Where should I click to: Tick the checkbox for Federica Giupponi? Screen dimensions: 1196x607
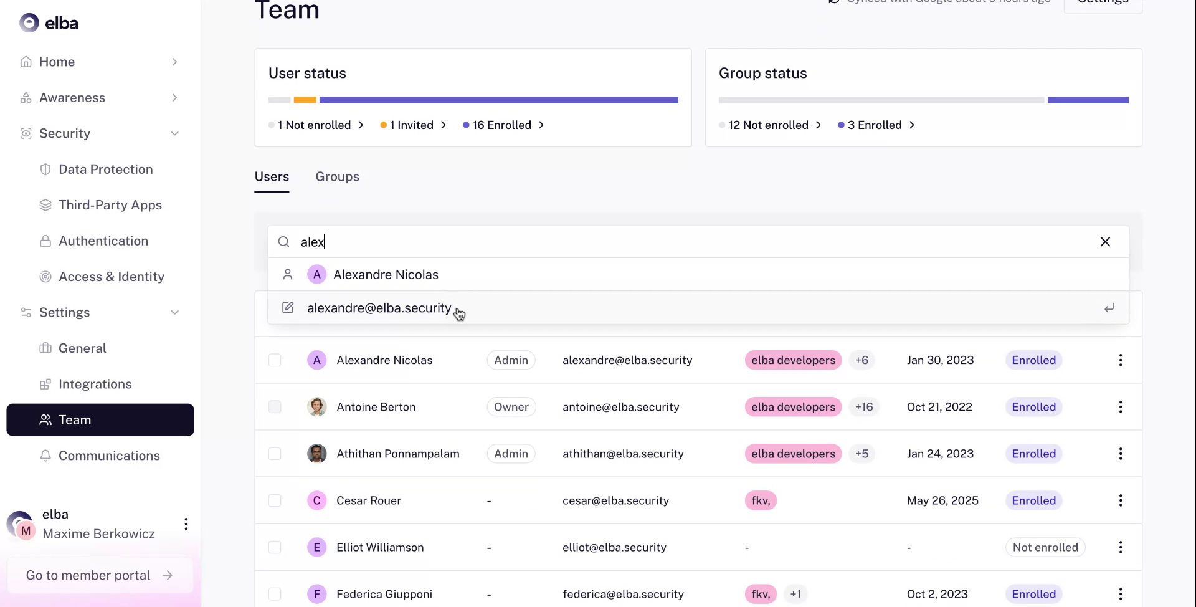click(x=275, y=594)
